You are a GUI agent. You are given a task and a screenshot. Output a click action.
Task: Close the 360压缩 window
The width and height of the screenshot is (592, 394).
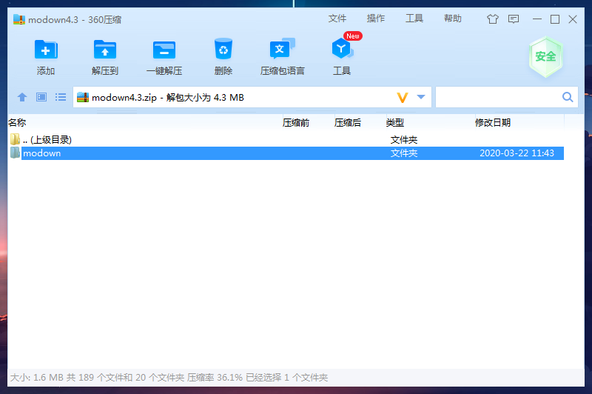tap(572, 19)
